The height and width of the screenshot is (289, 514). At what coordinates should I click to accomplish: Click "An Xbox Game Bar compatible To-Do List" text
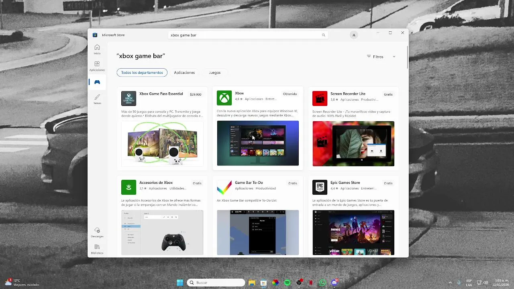[x=247, y=200]
